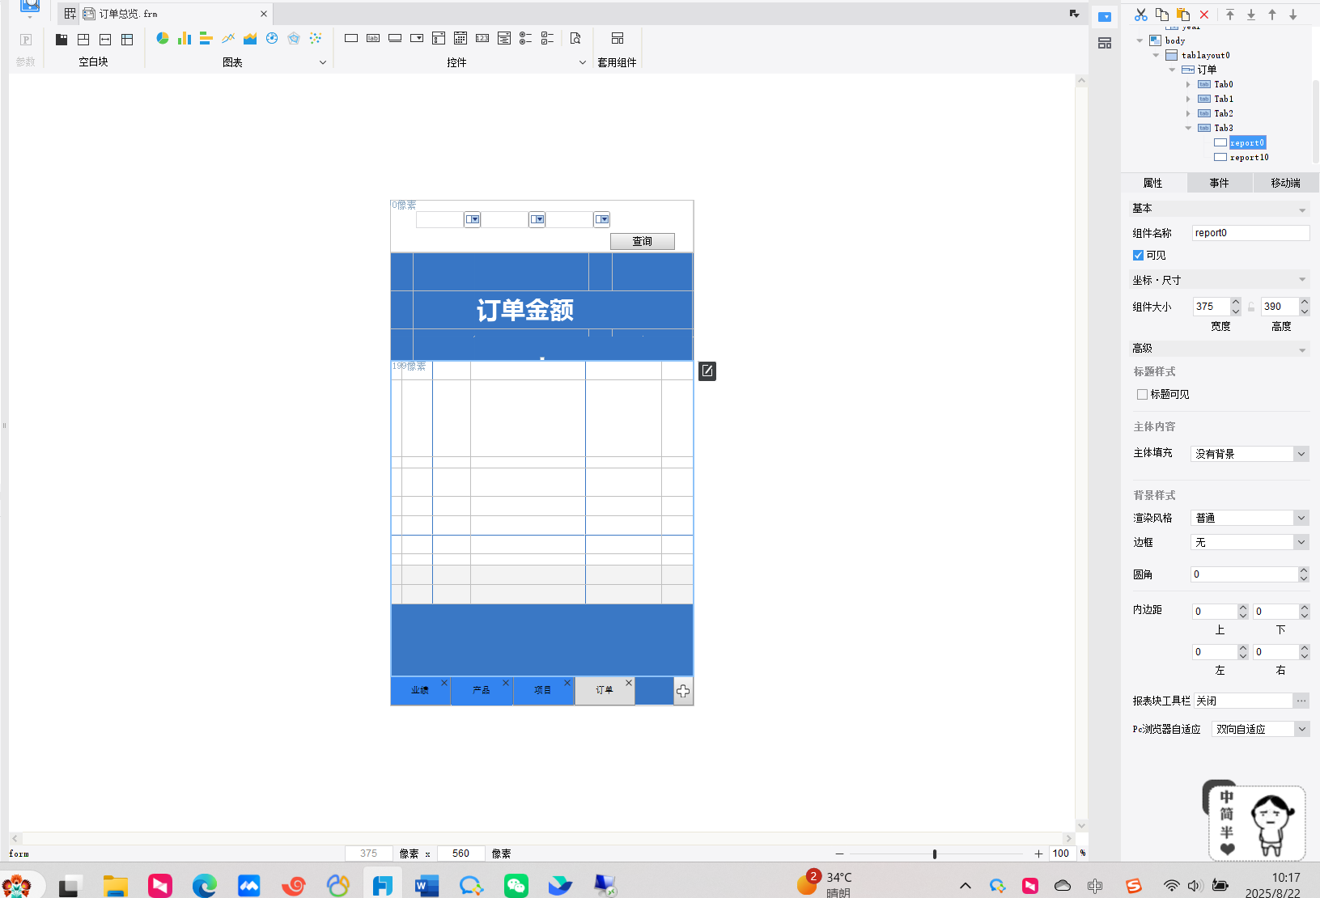Insert a scatter chart component
The width and height of the screenshot is (1320, 898).
[x=316, y=38]
